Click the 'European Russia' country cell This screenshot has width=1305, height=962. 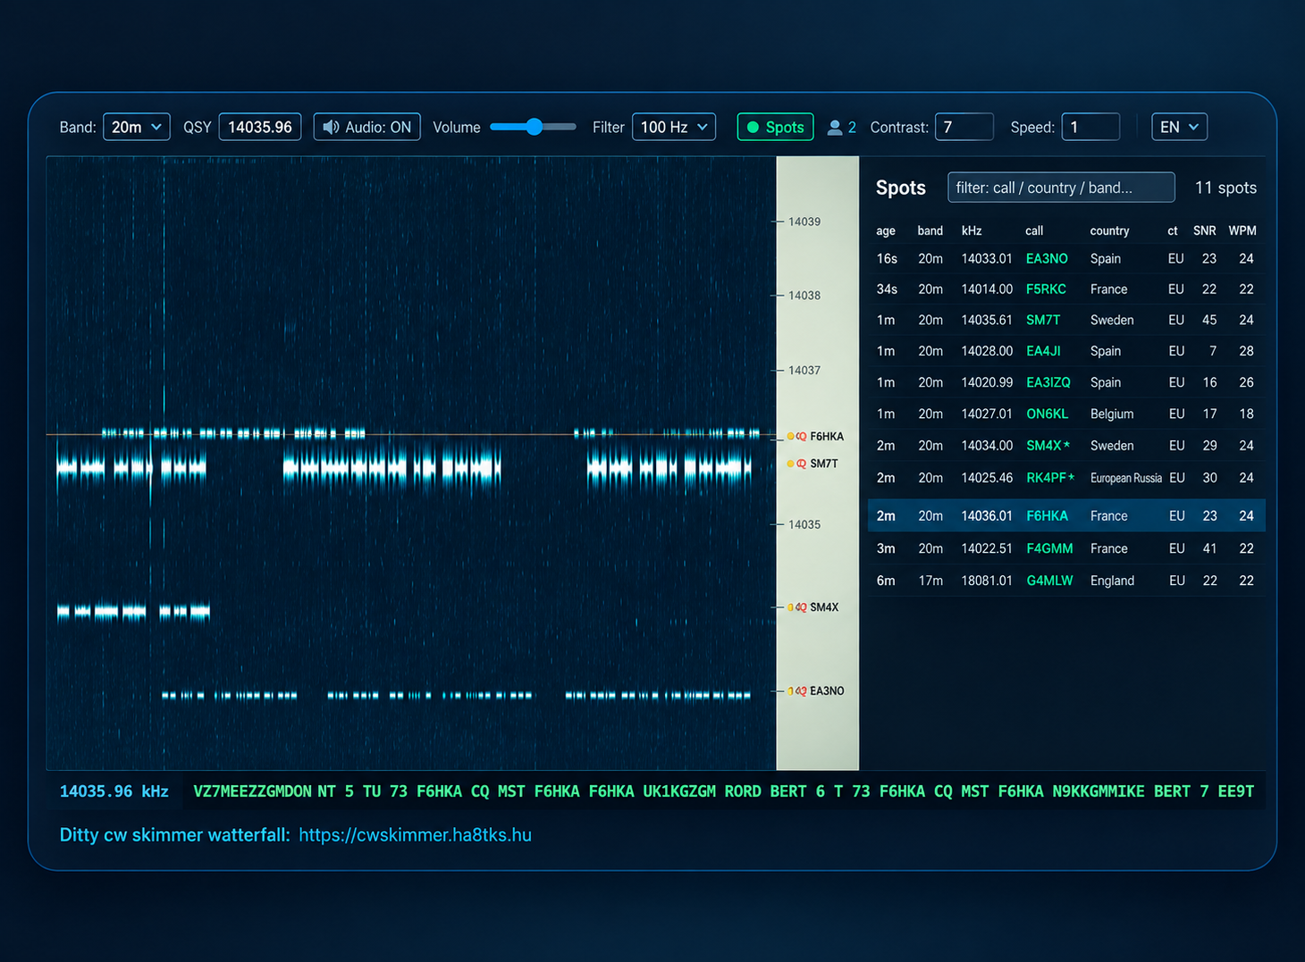(x=1126, y=478)
